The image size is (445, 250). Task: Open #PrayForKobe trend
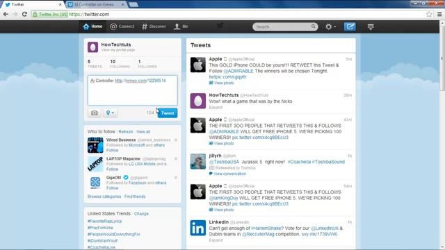click(x=100, y=228)
